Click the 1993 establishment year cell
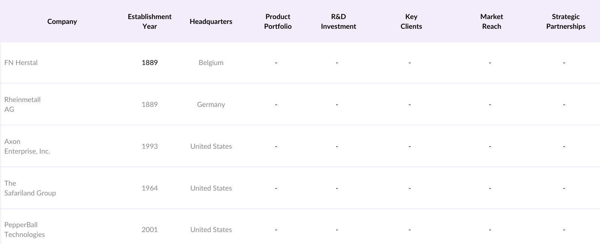Viewport: 600px width, 244px height. point(150,146)
